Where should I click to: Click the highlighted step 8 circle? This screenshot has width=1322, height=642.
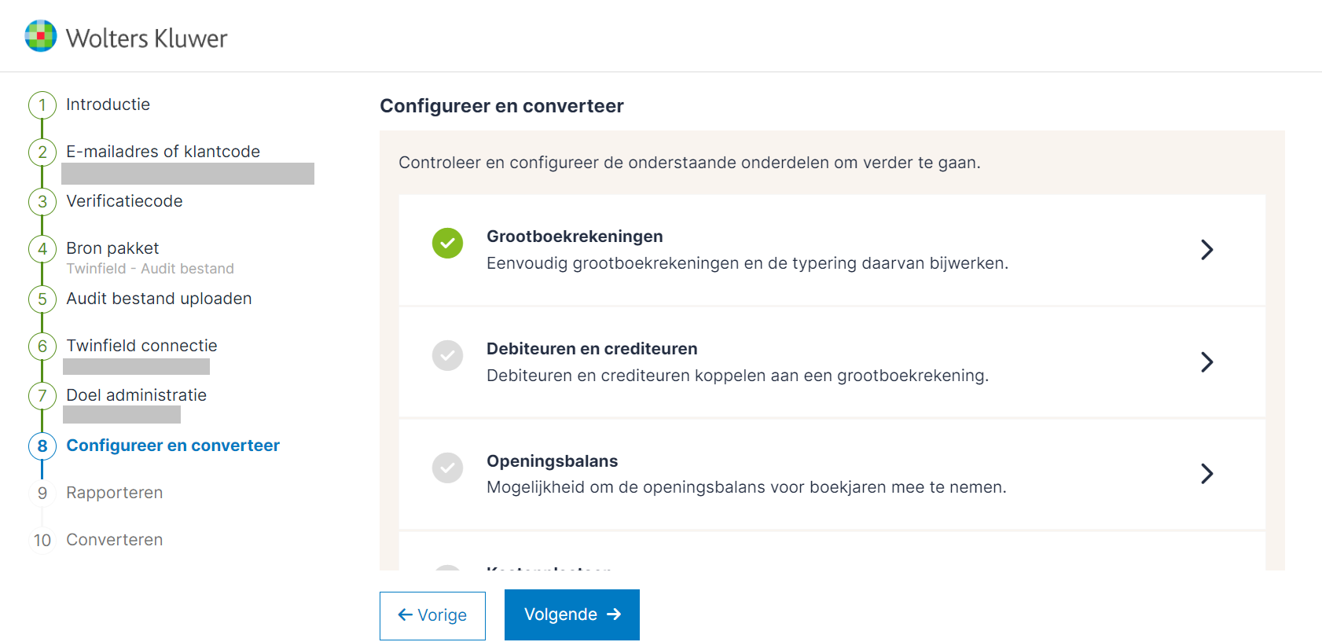click(42, 446)
